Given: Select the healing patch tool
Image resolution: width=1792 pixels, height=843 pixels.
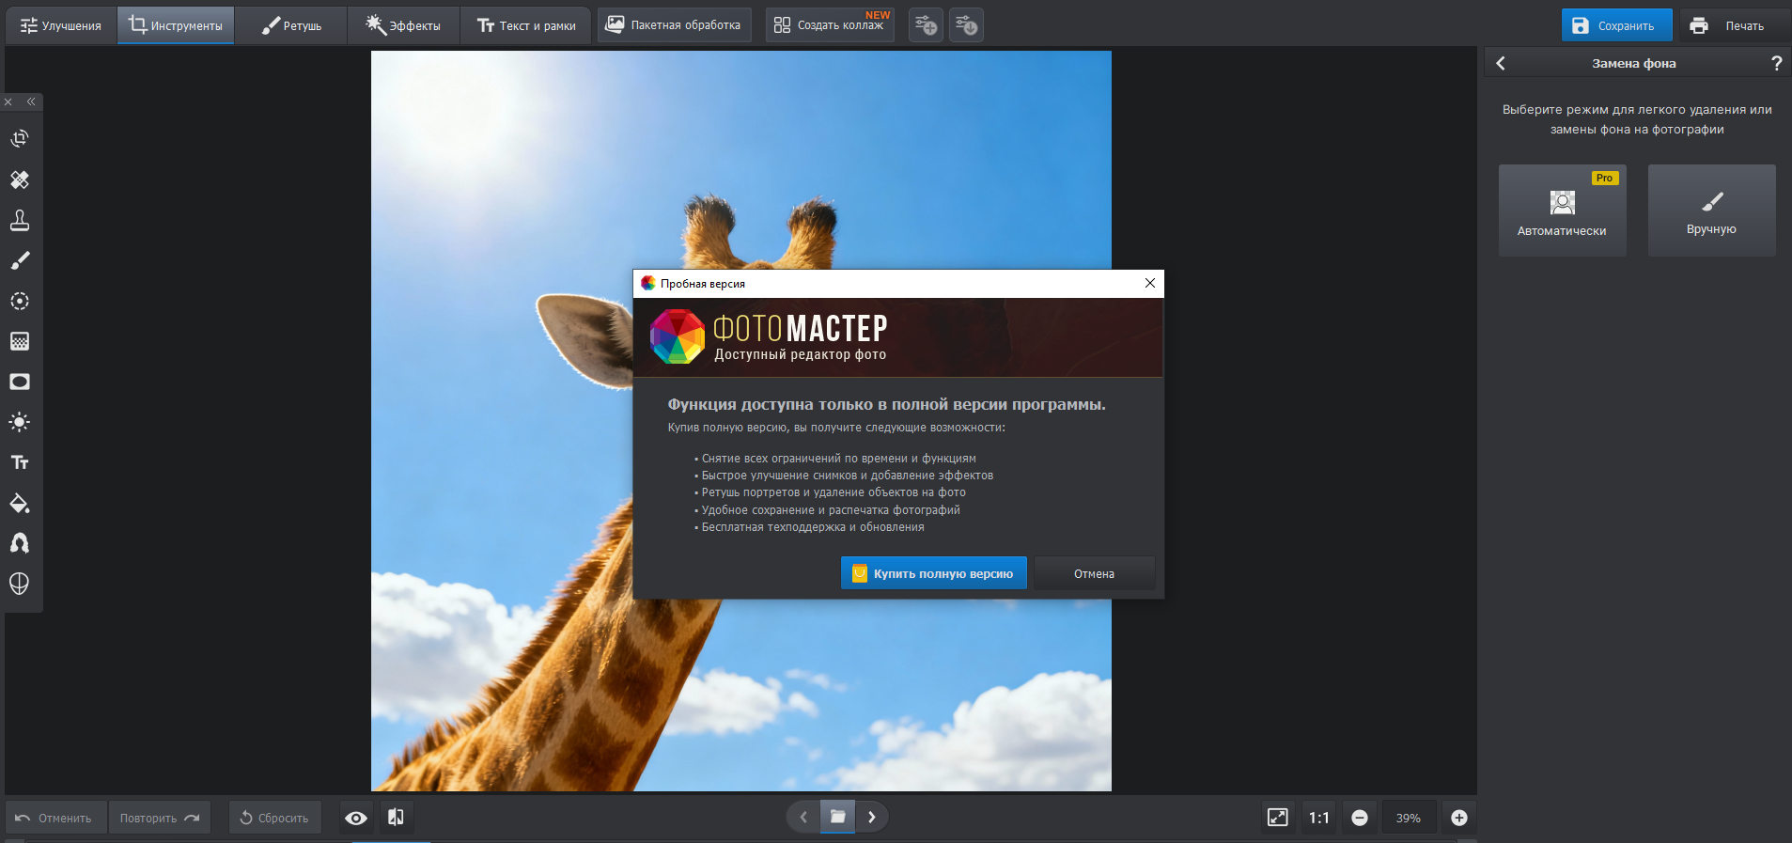Looking at the screenshot, I should [x=20, y=180].
